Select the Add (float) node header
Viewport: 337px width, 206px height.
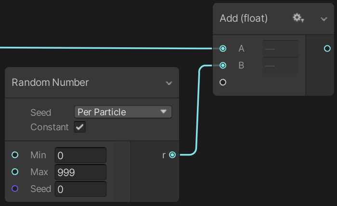244,18
